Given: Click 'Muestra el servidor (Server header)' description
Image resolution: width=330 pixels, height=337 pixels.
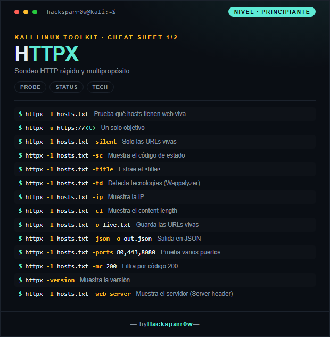Looking at the screenshot, I should pyautogui.click(x=184, y=294).
